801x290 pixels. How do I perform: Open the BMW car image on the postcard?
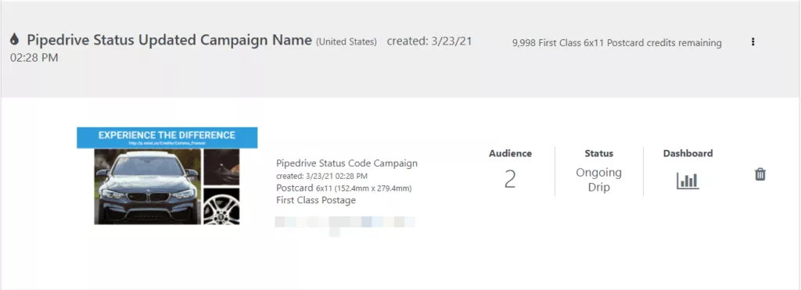pos(148,186)
